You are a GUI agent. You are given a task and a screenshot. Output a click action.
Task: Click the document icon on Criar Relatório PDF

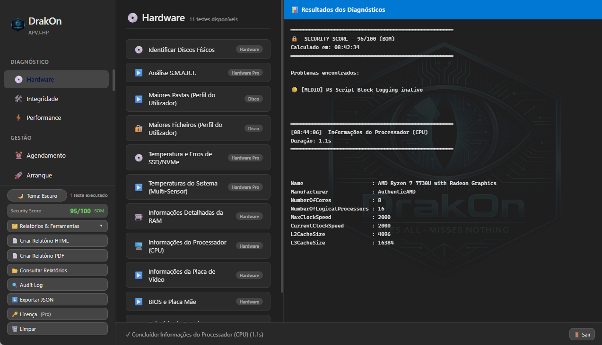coord(15,256)
